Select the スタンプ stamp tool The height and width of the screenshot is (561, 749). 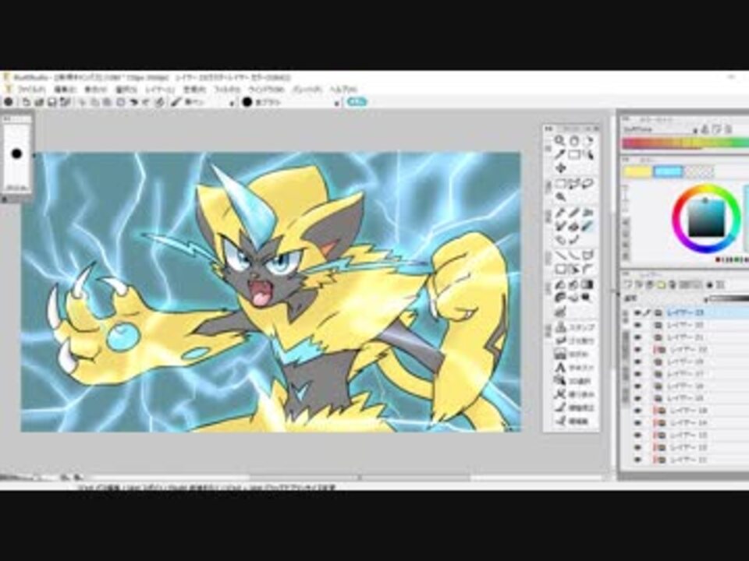pyautogui.click(x=574, y=327)
